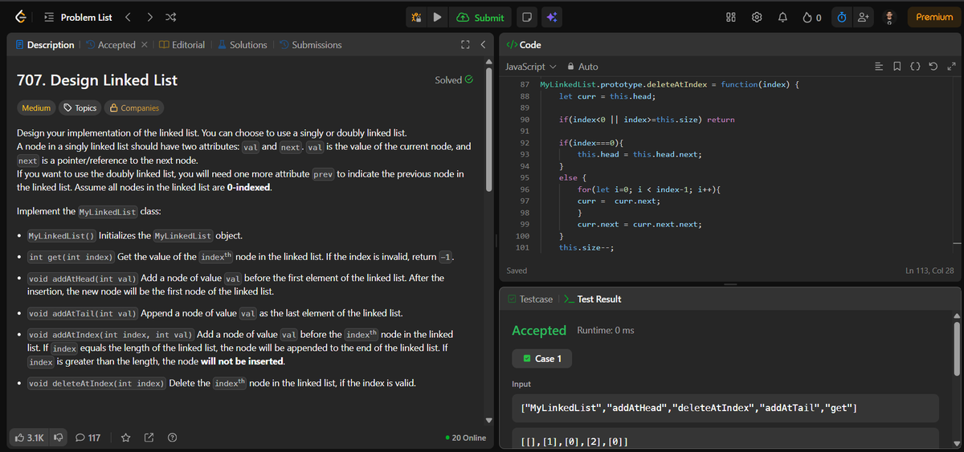Switch to the Editorial tab
Viewport: 964px width, 452px height.
(x=182, y=45)
